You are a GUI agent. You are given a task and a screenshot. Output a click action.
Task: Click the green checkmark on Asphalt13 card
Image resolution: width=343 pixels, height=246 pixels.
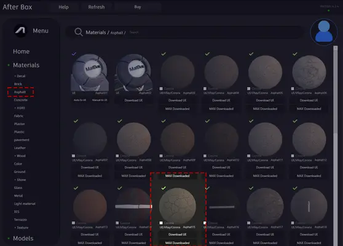(76, 188)
